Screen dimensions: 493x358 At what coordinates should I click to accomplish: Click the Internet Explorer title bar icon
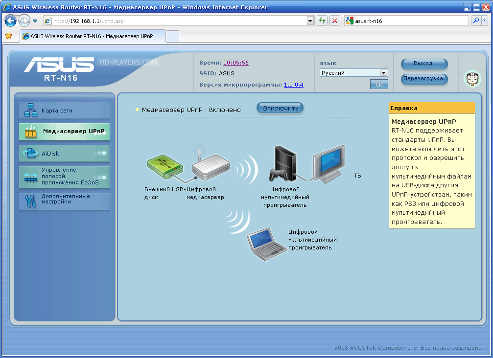click(x=6, y=7)
